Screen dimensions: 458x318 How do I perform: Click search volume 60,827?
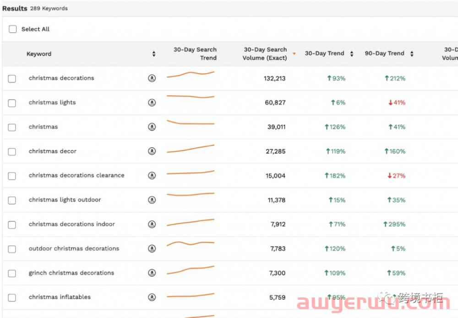point(275,103)
